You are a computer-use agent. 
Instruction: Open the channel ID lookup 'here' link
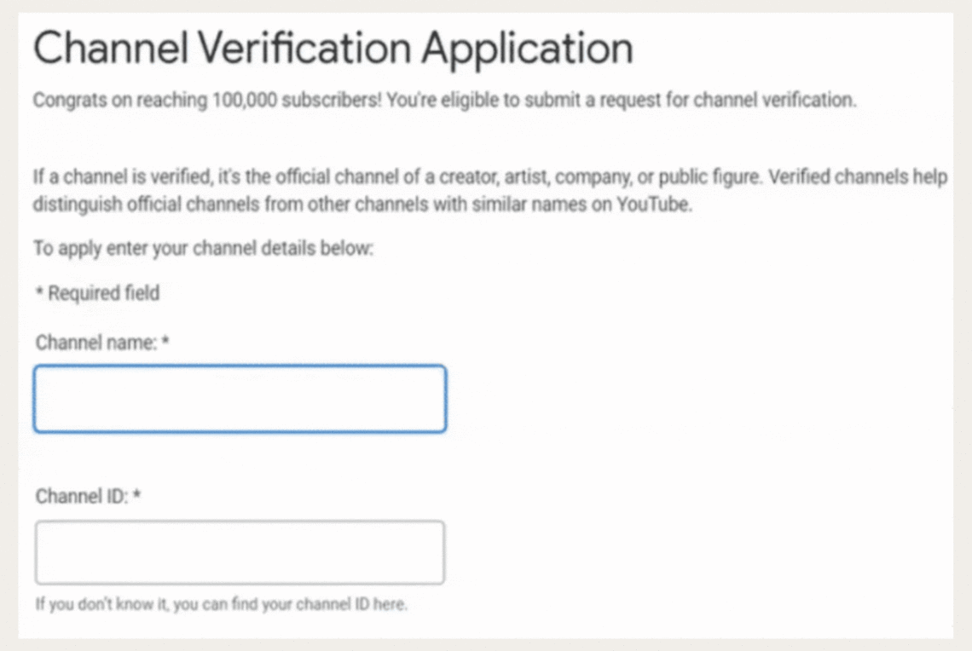tap(388, 604)
